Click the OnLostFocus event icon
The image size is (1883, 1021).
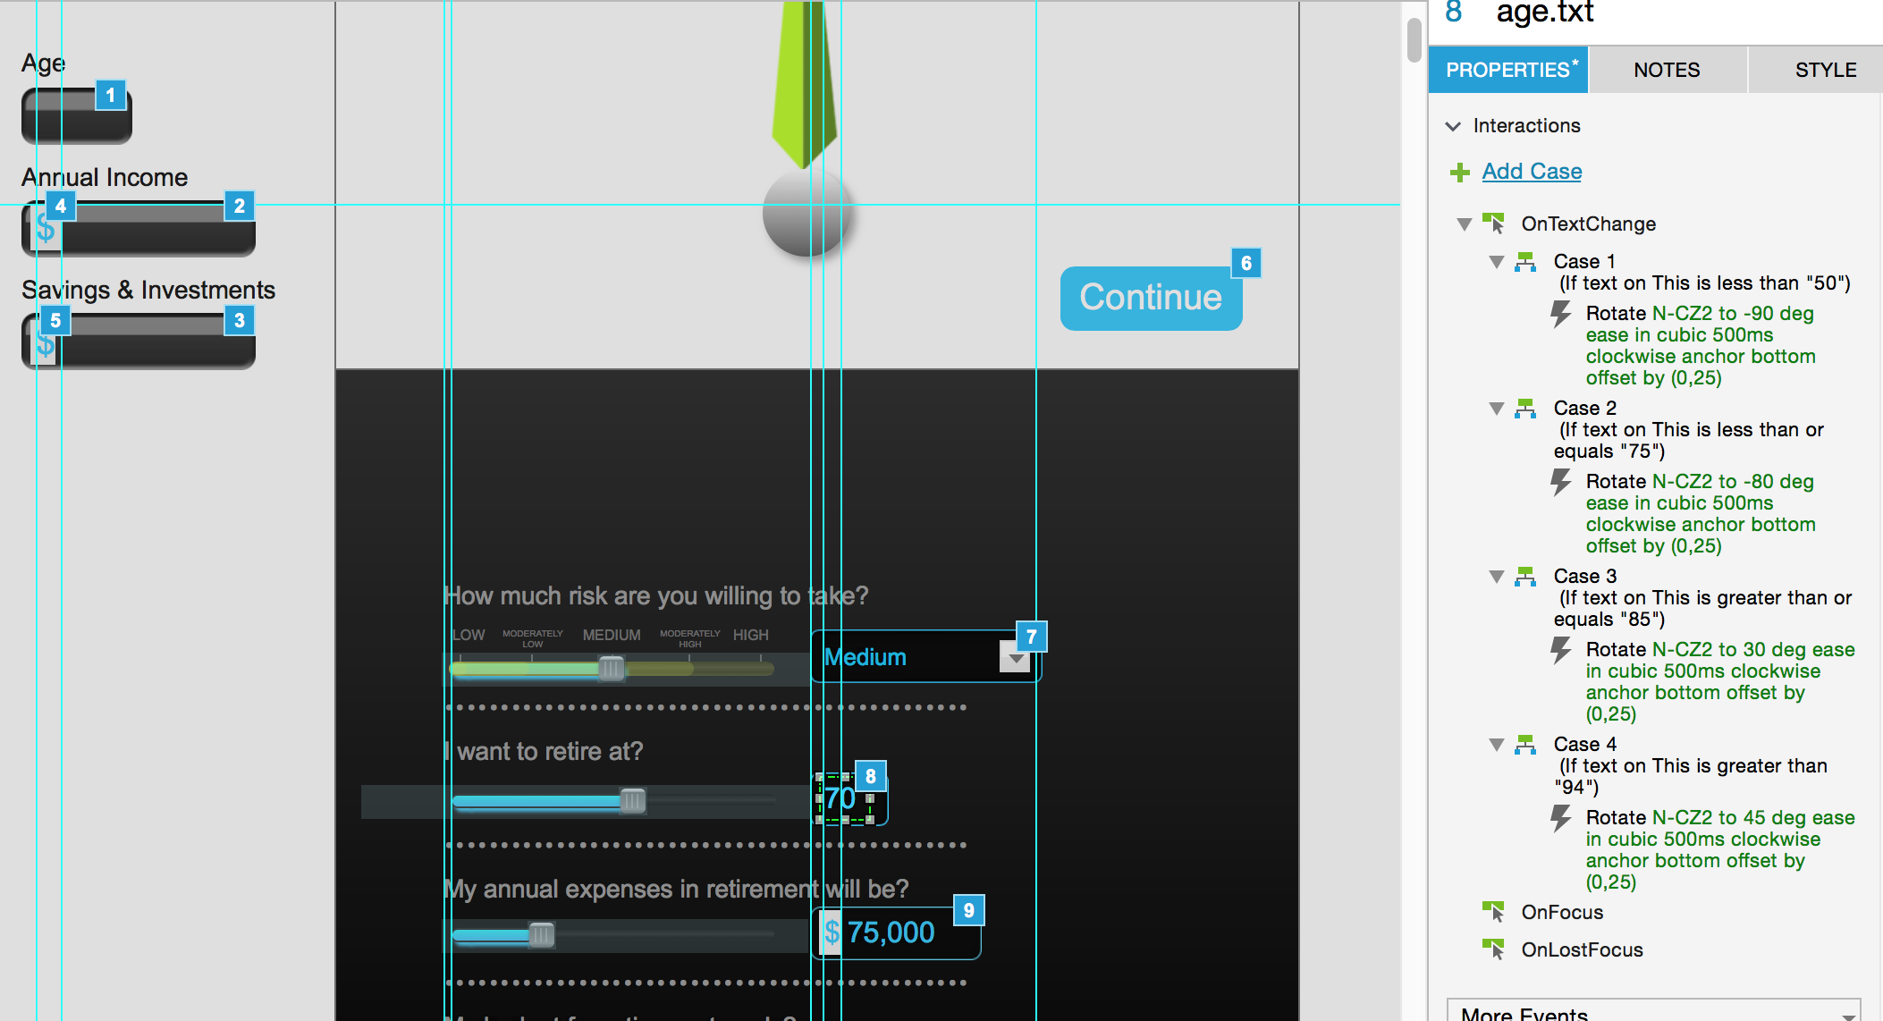click(1493, 949)
